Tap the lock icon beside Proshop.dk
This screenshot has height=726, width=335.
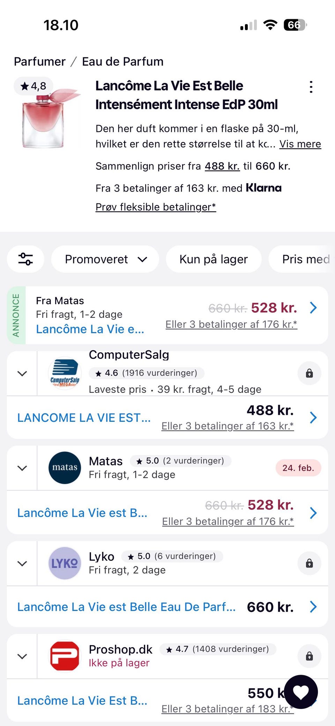(x=309, y=656)
